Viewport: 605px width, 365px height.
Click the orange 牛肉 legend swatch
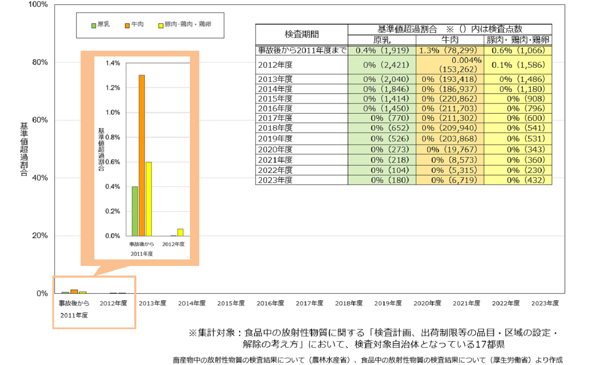127,25
